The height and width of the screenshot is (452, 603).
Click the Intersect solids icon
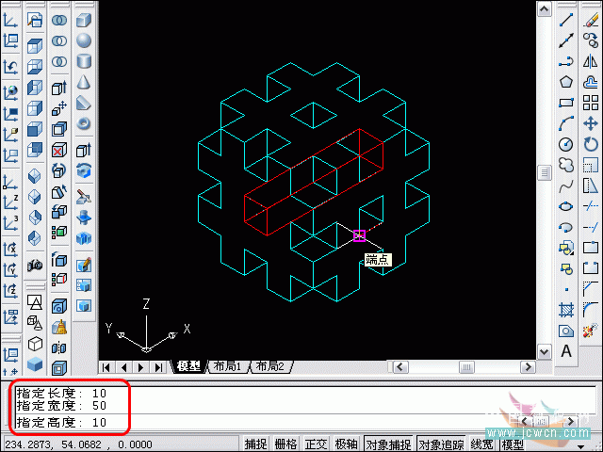click(59, 61)
